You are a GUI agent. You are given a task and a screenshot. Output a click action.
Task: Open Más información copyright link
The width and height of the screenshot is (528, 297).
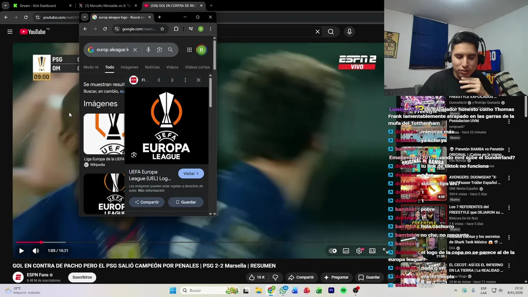151,191
